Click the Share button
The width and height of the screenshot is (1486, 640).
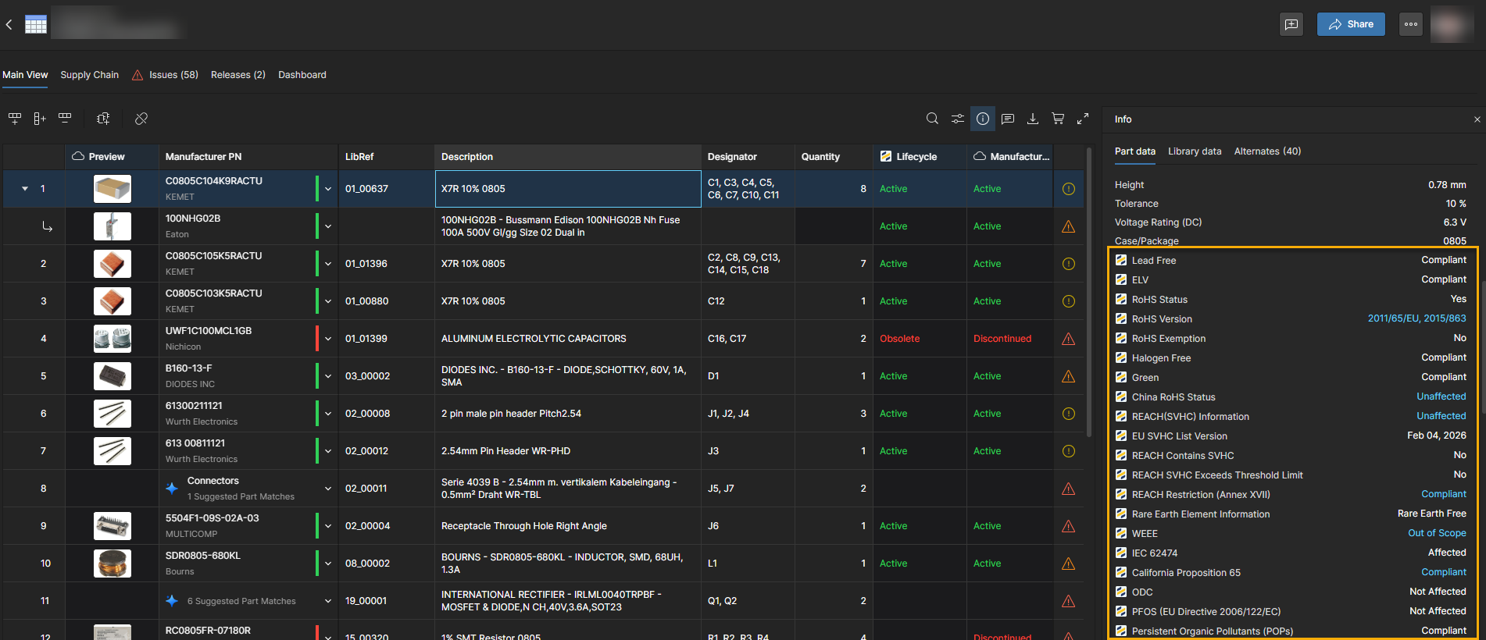coord(1351,24)
